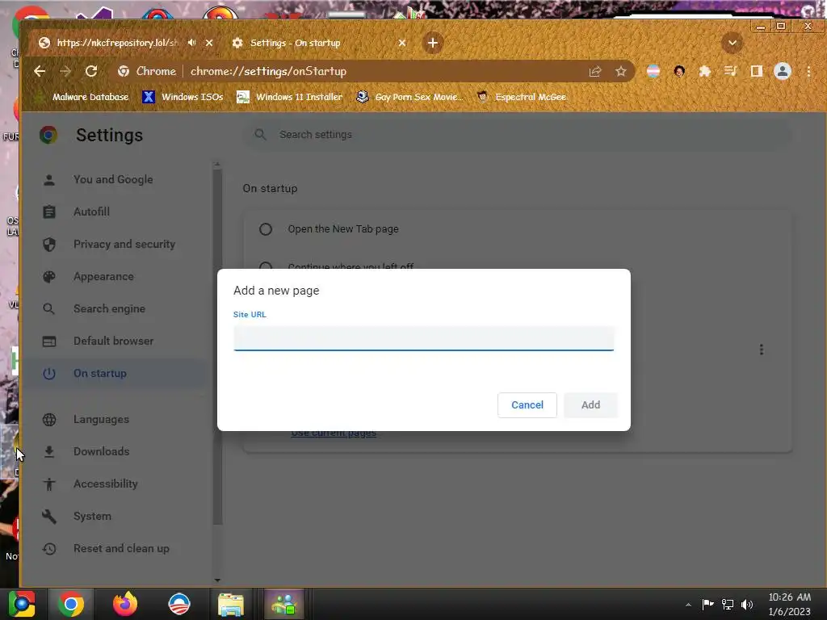Open You and Google settings
Viewport: 827px width, 620px height.
(x=113, y=179)
